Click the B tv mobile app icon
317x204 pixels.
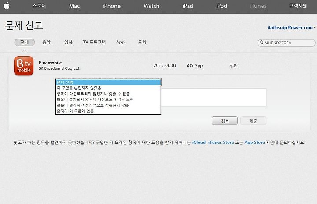coord(24,66)
